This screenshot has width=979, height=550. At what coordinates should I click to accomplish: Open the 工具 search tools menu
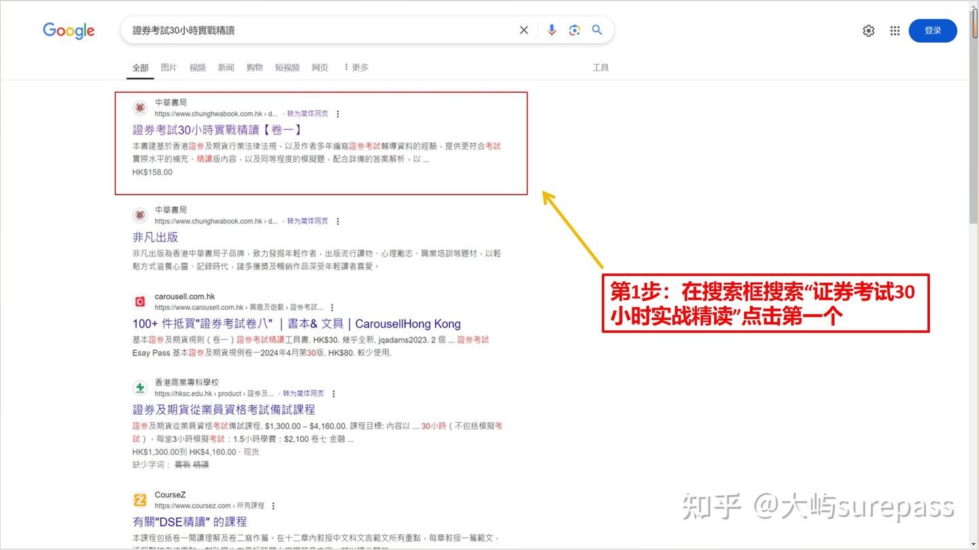[x=601, y=67]
